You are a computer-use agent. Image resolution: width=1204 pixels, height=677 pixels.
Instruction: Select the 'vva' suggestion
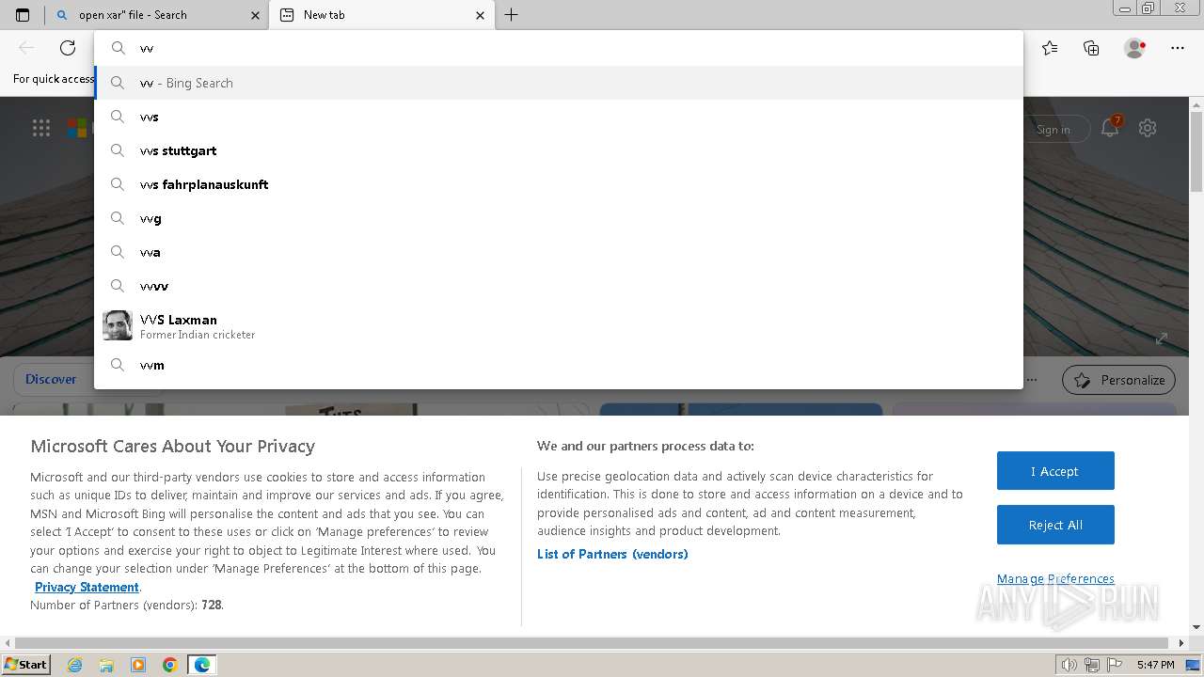pos(559,252)
